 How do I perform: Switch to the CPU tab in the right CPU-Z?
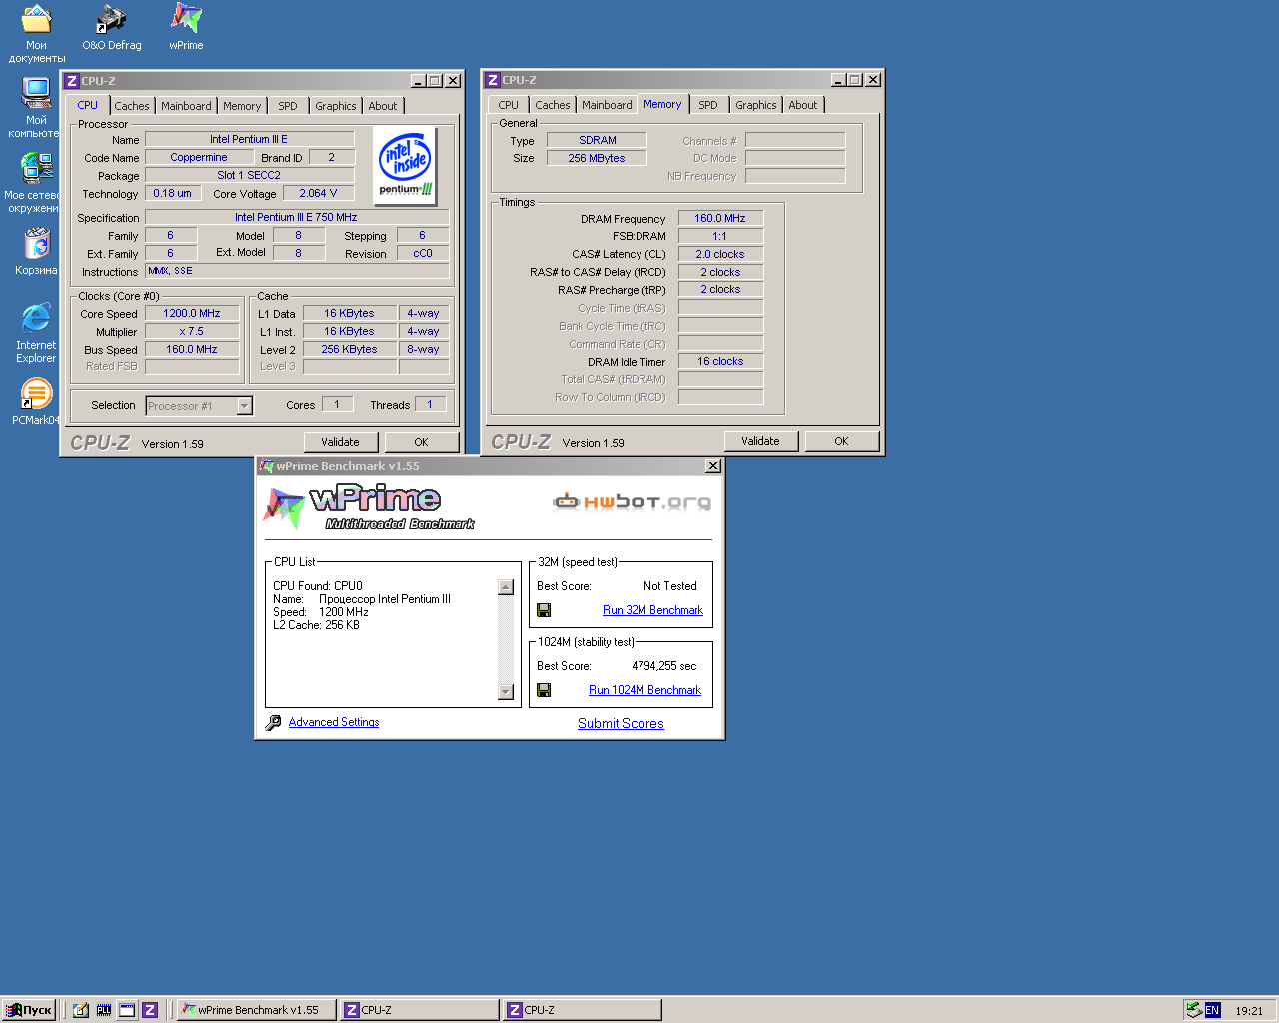[x=509, y=105]
